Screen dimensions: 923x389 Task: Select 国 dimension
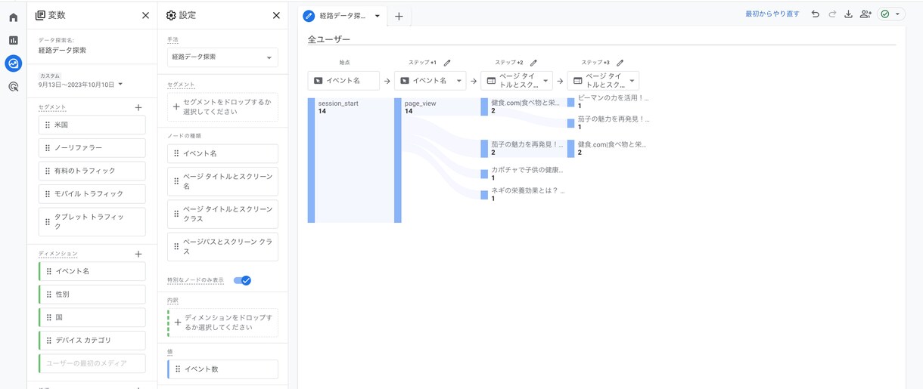coord(92,317)
